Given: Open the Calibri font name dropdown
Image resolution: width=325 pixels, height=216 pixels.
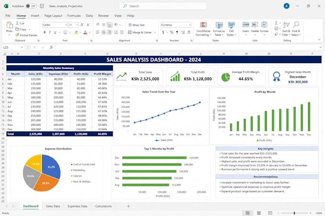Looking at the screenshot, I should pos(54,25).
